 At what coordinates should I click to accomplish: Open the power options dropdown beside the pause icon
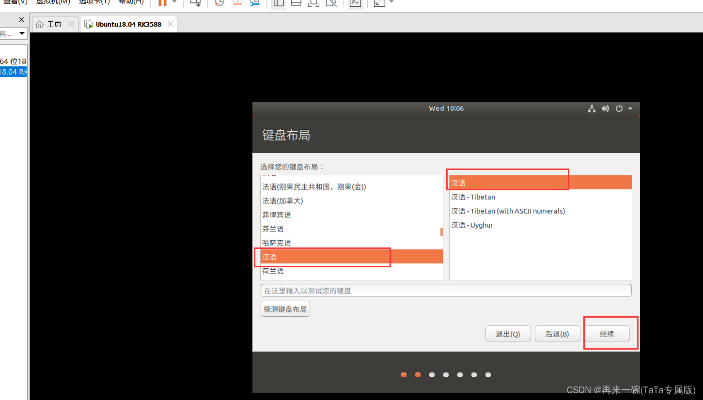click(174, 2)
